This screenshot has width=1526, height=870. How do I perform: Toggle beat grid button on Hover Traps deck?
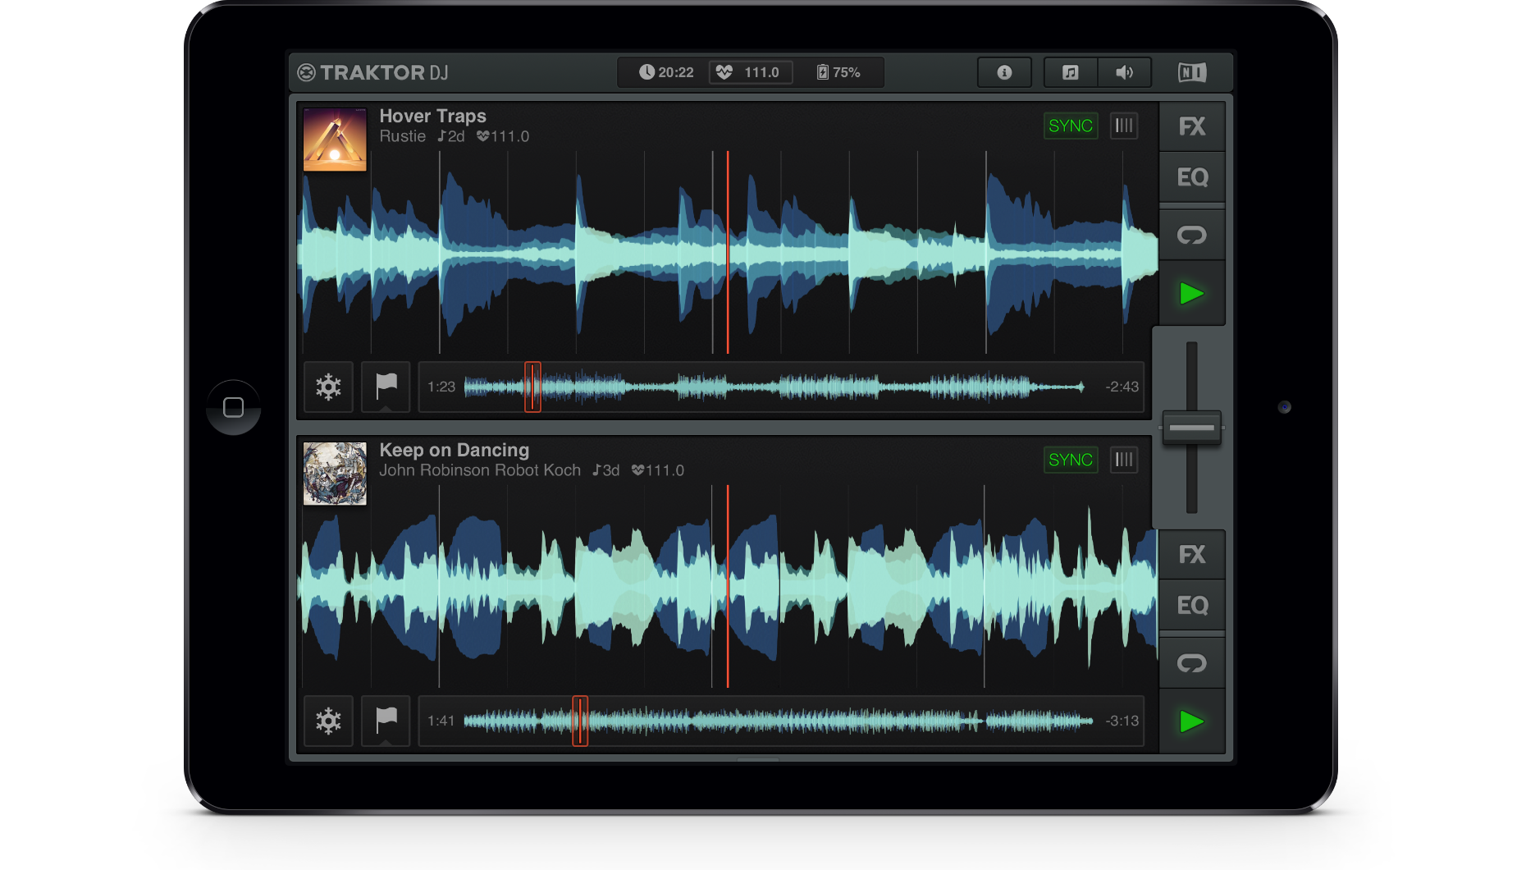click(x=1123, y=126)
